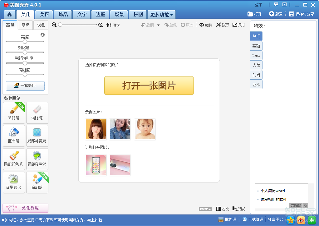The image size is (319, 226).
Task: Switch to the 调色 panel tab
Action: [x=41, y=25]
